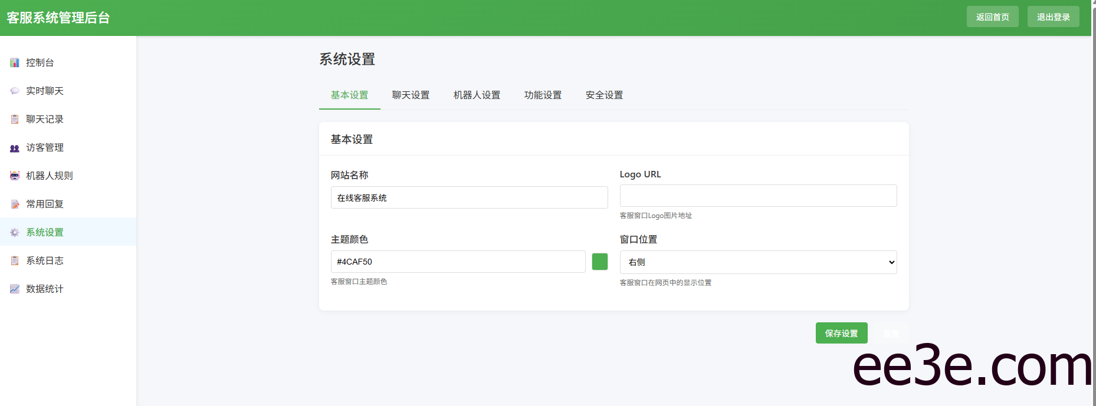Screen dimensions: 1096x406
Task: Click the chat records clipboard icon
Action: tap(15, 119)
